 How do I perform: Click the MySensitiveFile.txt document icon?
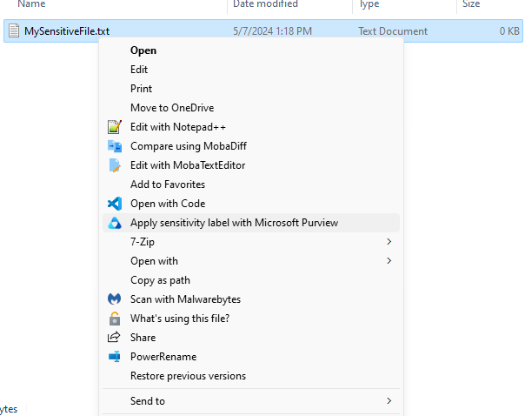[x=14, y=30]
